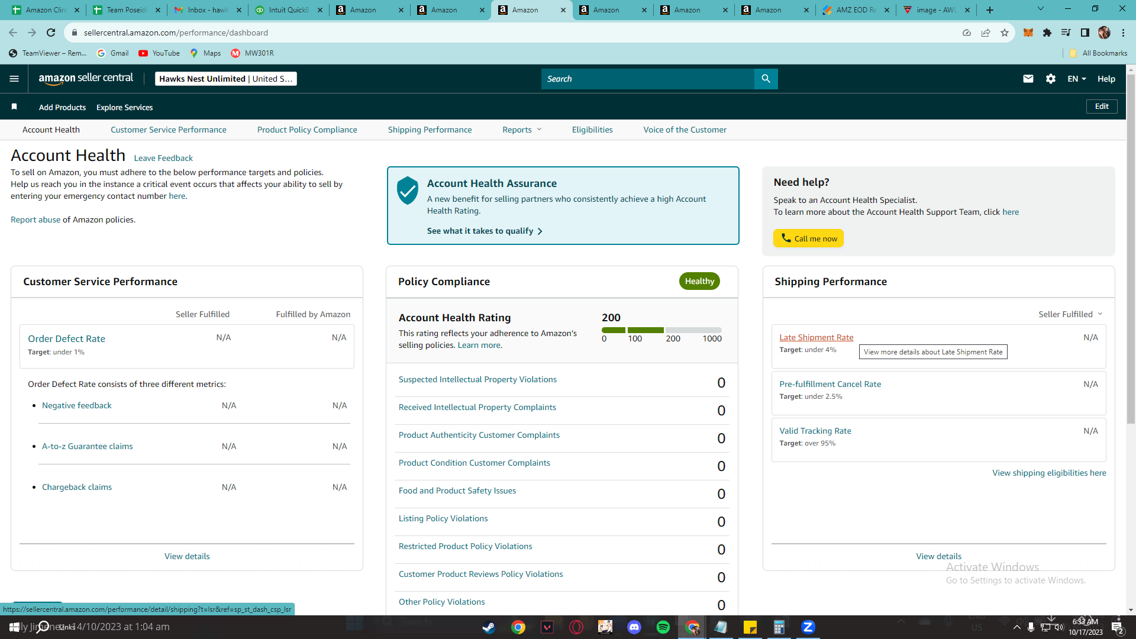Click Add Products
Viewport: 1136px width, 639px height.
coord(62,107)
